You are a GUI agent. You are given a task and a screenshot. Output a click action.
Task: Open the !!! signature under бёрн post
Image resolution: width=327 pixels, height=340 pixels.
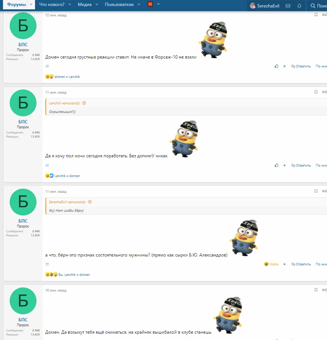pyautogui.click(x=47, y=264)
